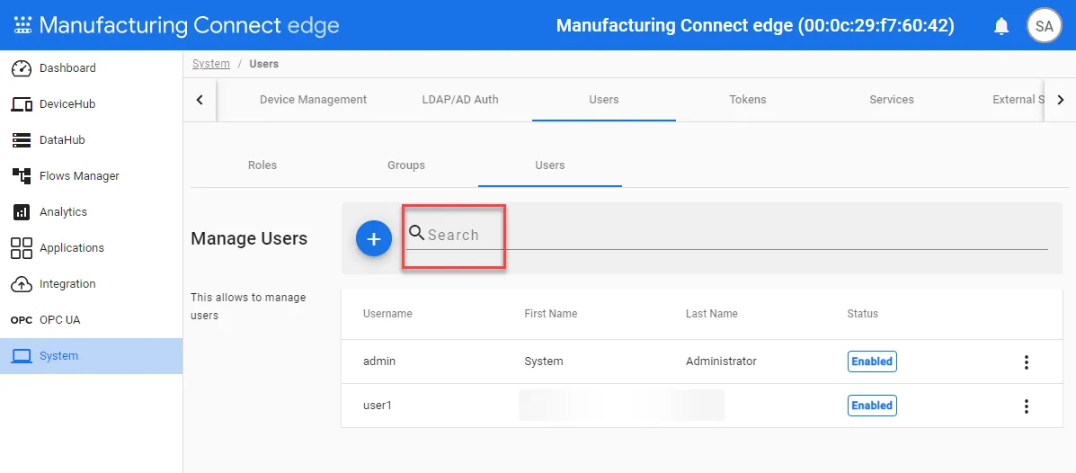Select the user1 username cell
Image resolution: width=1076 pixels, height=473 pixels.
(x=377, y=405)
